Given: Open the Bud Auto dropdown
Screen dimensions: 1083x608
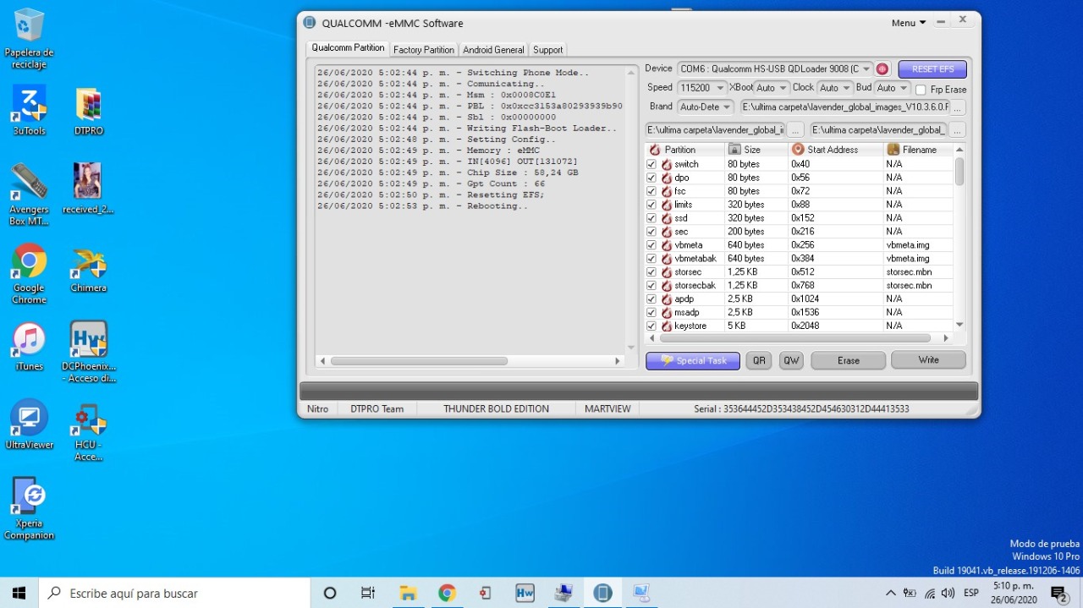Looking at the screenshot, I should tap(893, 88).
